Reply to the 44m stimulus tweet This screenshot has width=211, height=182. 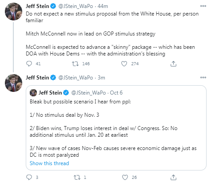29,64
